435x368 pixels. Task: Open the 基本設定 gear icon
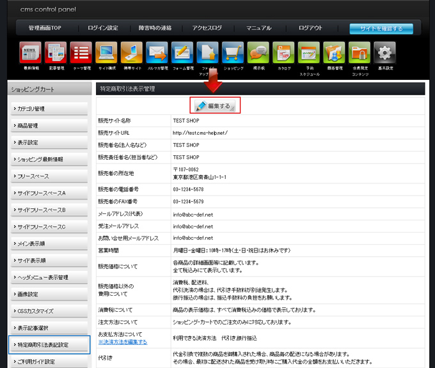[384, 52]
